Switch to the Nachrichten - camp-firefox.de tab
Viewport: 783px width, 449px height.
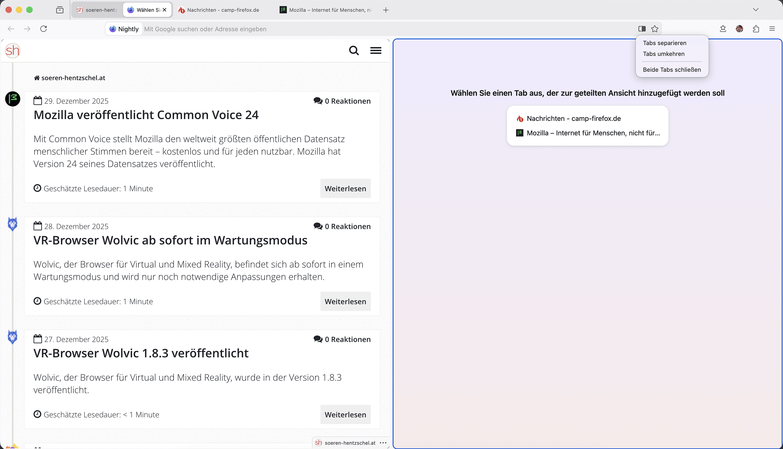pos(223,10)
